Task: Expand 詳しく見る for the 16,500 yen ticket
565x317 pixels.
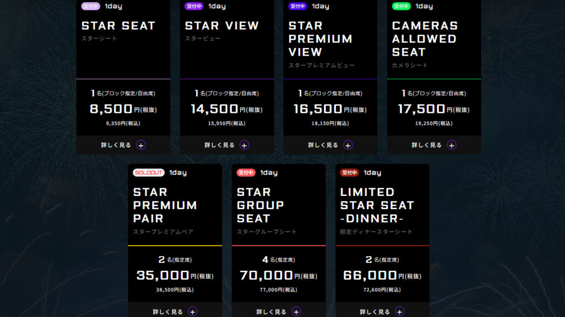Action: tap(323, 145)
